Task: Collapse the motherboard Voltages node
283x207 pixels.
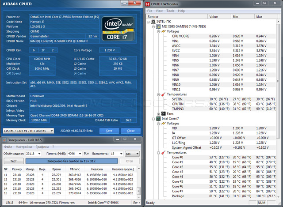Action: 158,32
